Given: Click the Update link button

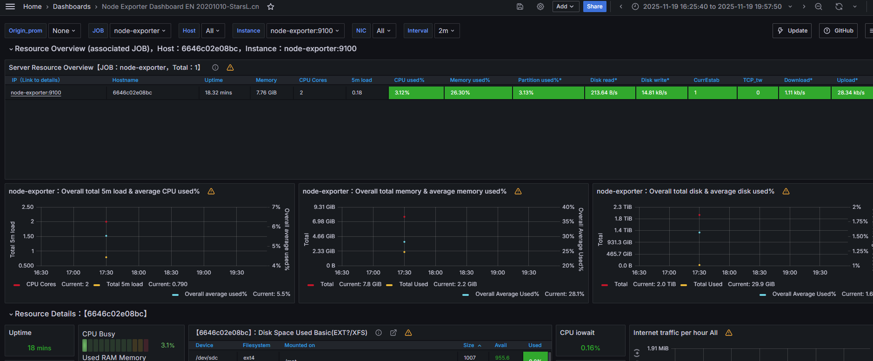Looking at the screenshot, I should pos(792,31).
